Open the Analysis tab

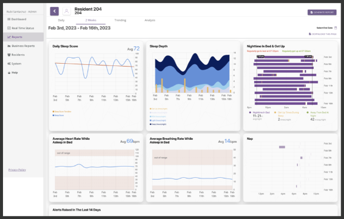tap(149, 20)
